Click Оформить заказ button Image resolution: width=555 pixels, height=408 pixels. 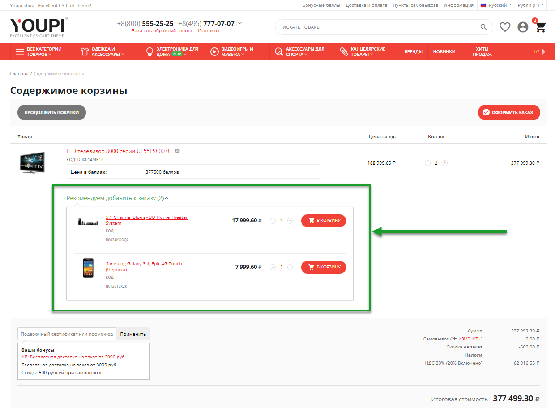[x=509, y=113]
